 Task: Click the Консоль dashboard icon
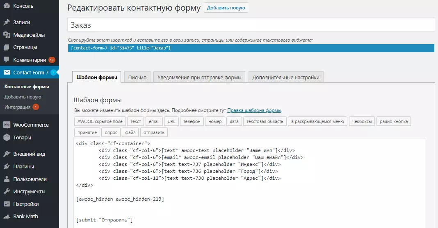tap(7, 6)
